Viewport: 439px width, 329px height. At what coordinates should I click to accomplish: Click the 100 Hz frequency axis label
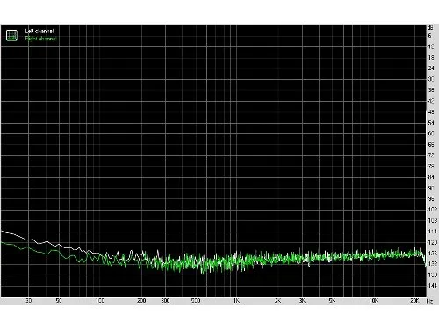tap(100, 301)
